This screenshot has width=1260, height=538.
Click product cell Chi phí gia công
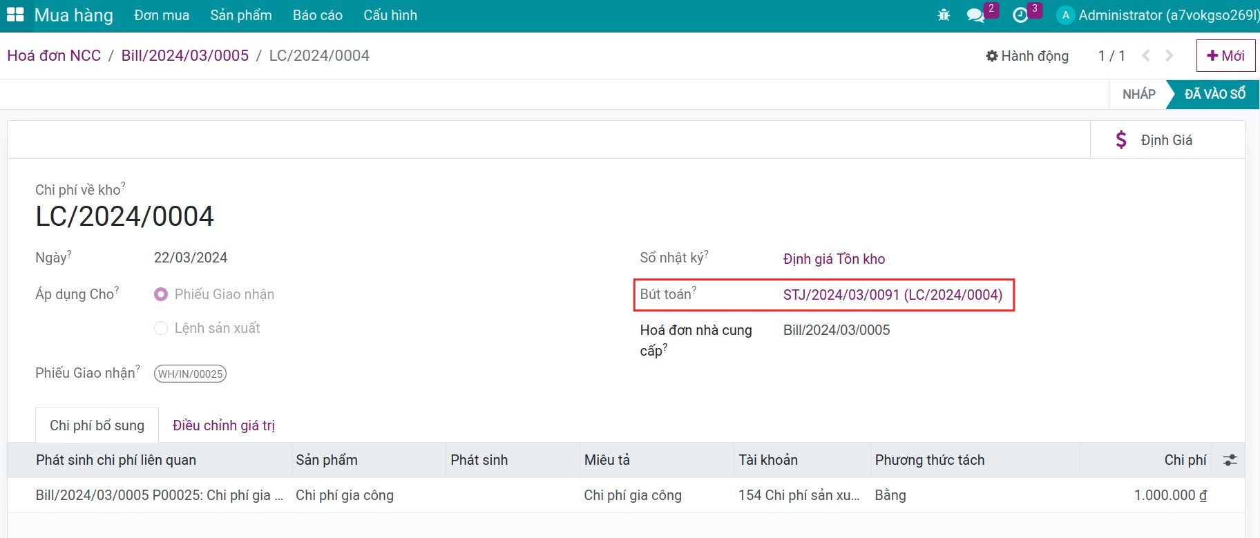(345, 495)
